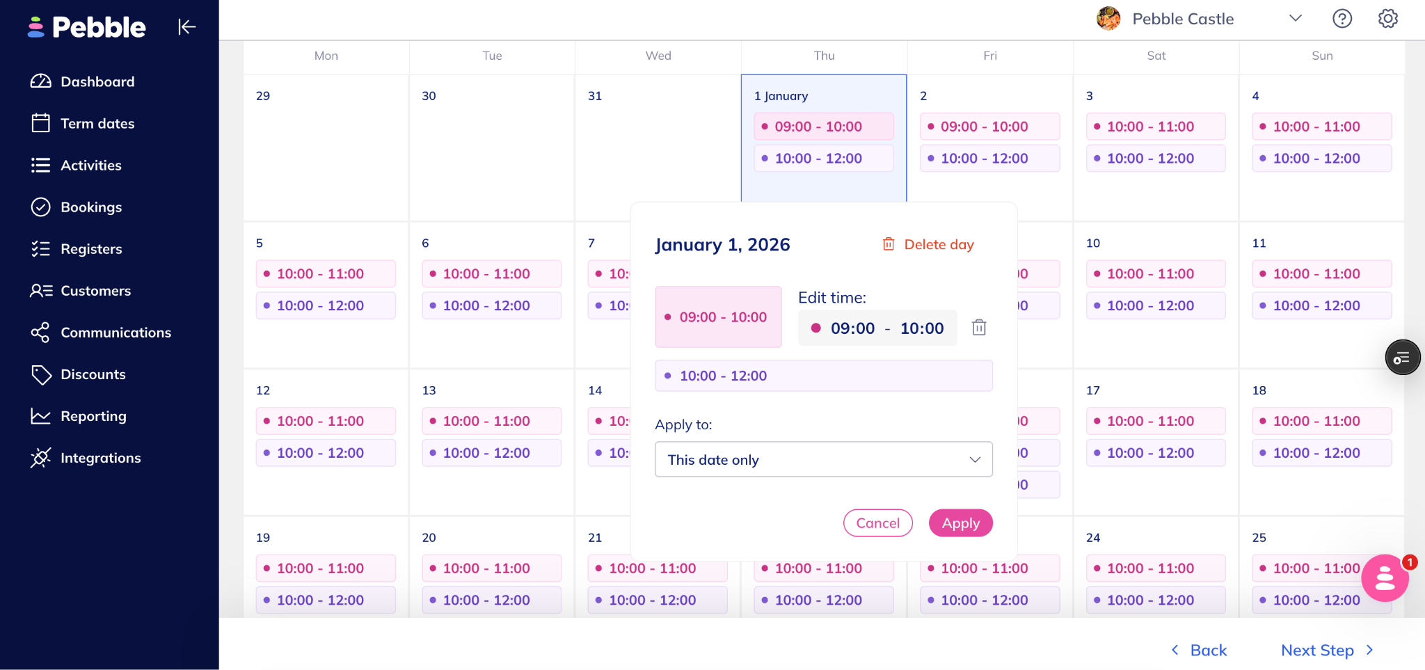Expand the Pebble Castle account dropdown
Viewport: 1425px width, 670px height.
1295,19
